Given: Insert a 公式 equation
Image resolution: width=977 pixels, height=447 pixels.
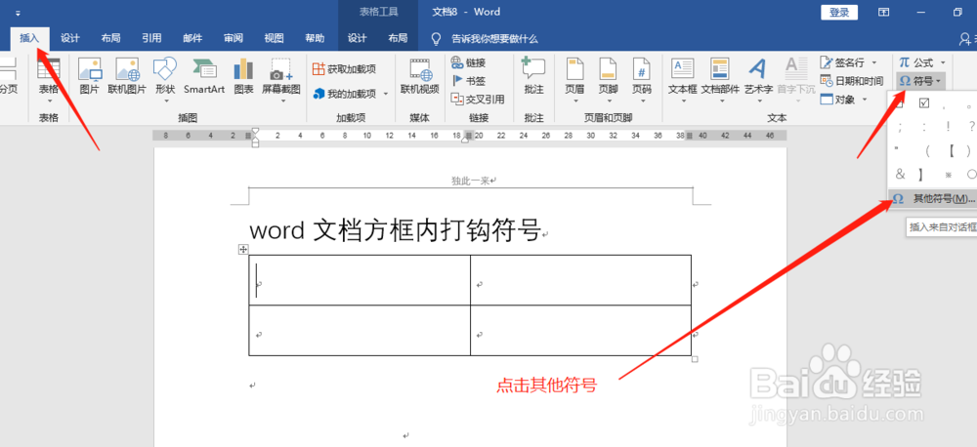Looking at the screenshot, I should 915,62.
